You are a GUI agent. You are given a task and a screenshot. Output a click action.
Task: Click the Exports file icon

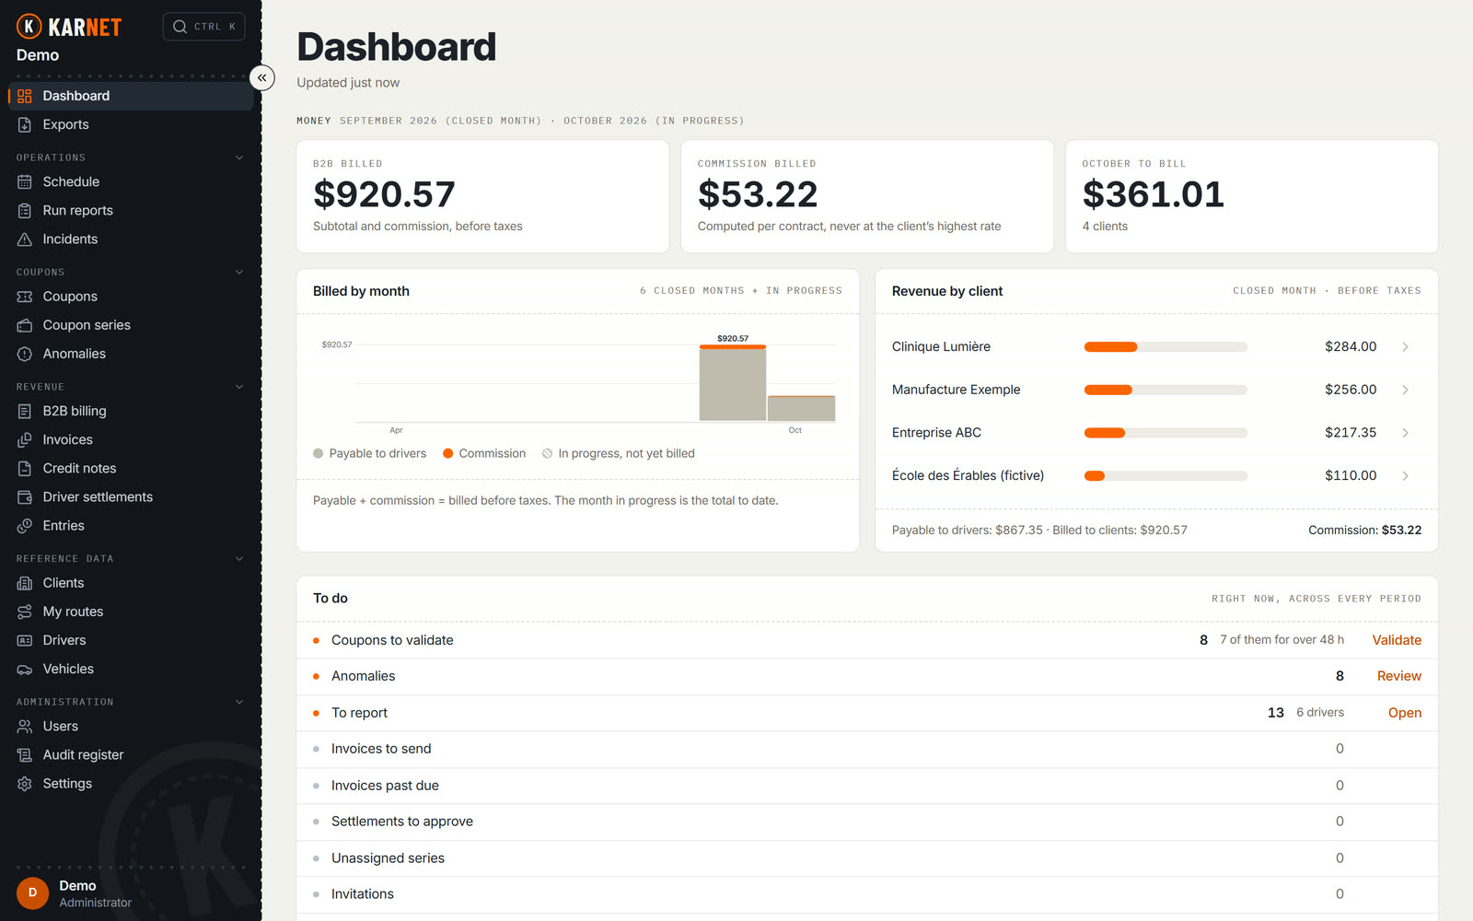click(x=25, y=124)
